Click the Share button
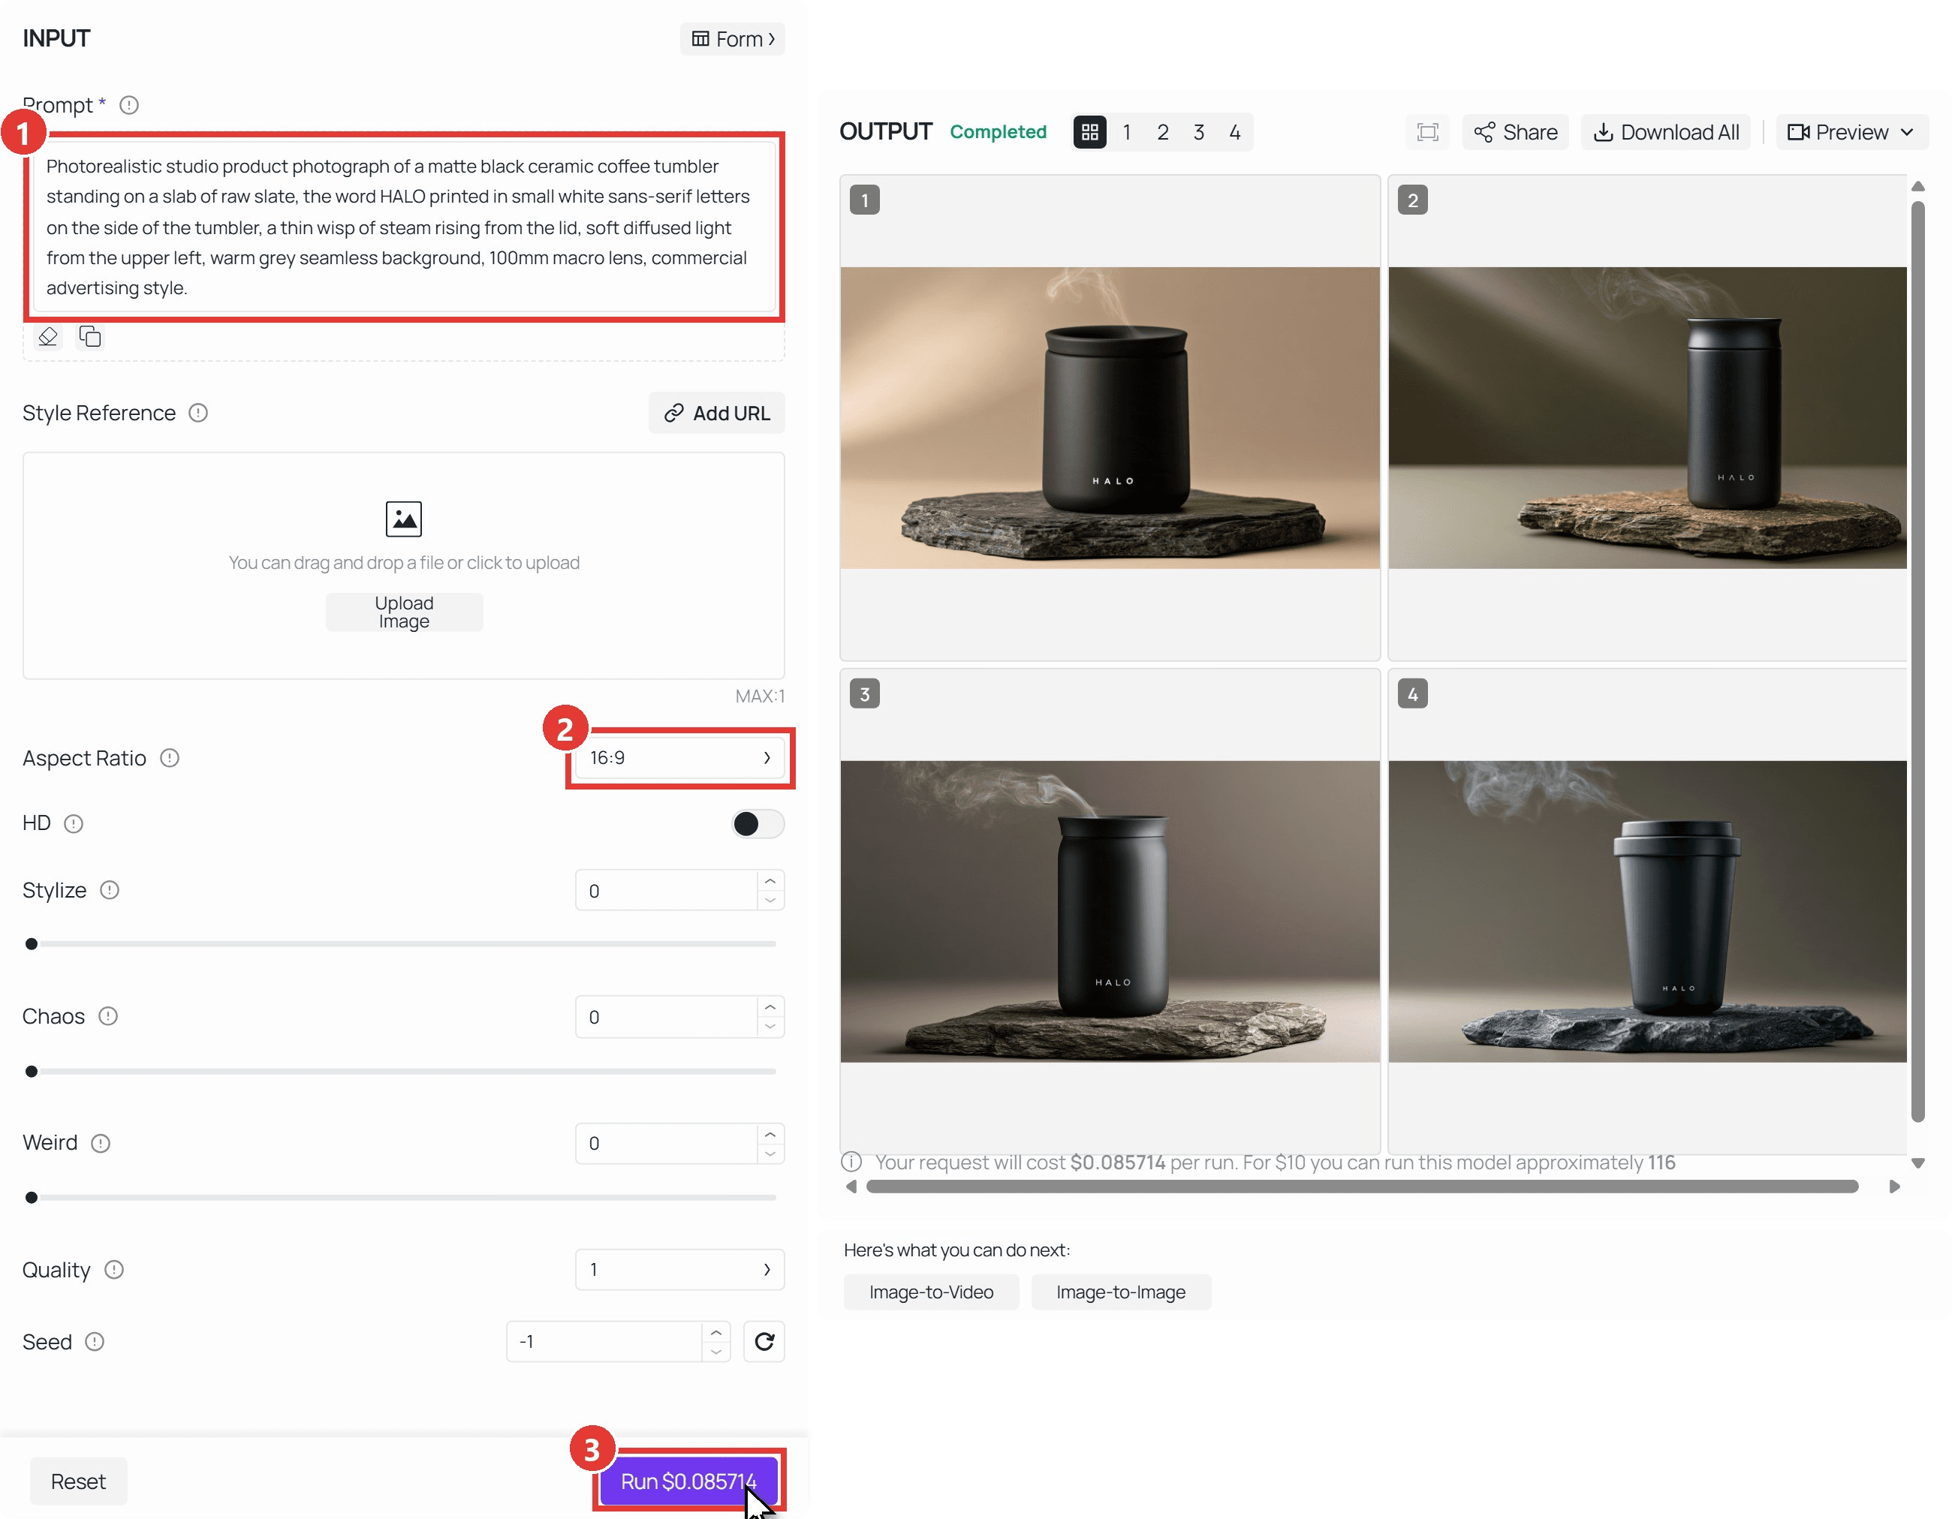The width and height of the screenshot is (1952, 1519). point(1516,132)
